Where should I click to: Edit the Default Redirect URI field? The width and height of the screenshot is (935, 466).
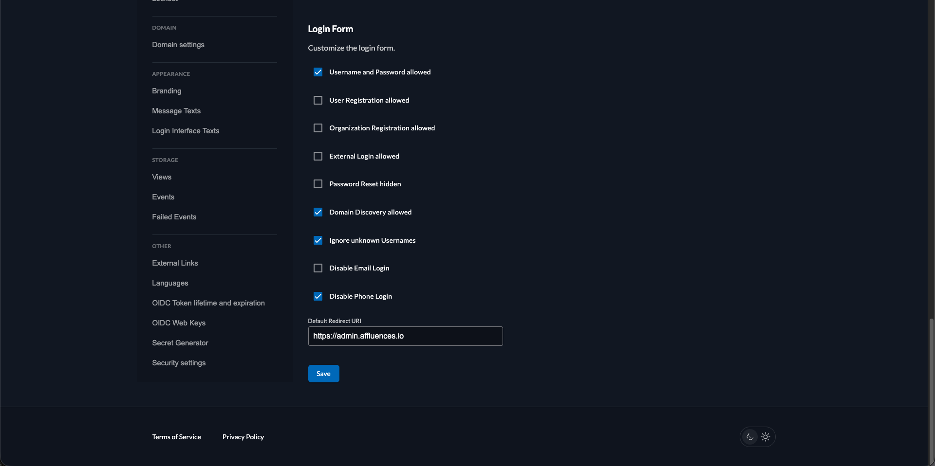click(405, 336)
